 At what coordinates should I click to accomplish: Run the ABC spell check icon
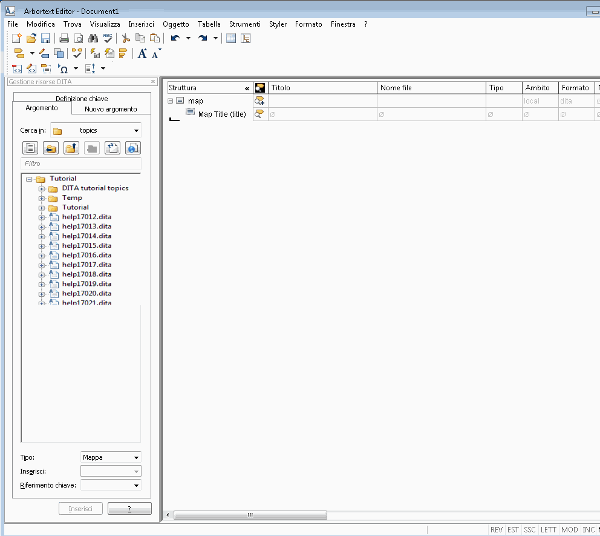pos(108,38)
